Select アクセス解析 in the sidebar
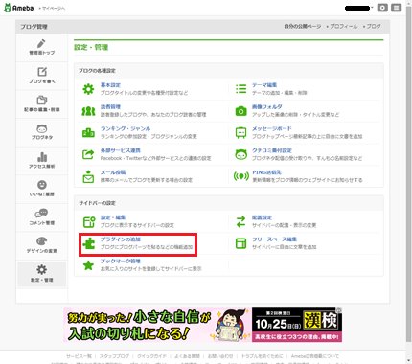The height and width of the screenshot is (364, 412). [42, 161]
